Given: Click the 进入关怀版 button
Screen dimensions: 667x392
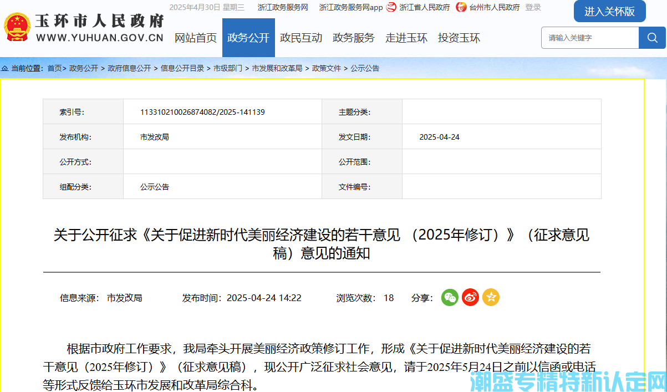Looking at the screenshot, I should 609,11.
